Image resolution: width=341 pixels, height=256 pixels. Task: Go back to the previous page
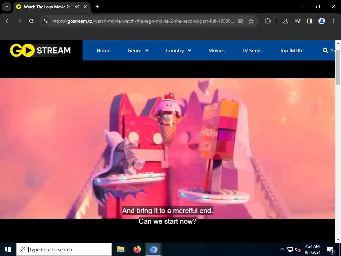coord(7,21)
